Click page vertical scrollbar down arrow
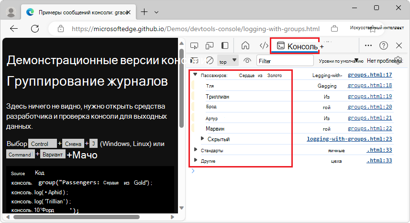 181,208
